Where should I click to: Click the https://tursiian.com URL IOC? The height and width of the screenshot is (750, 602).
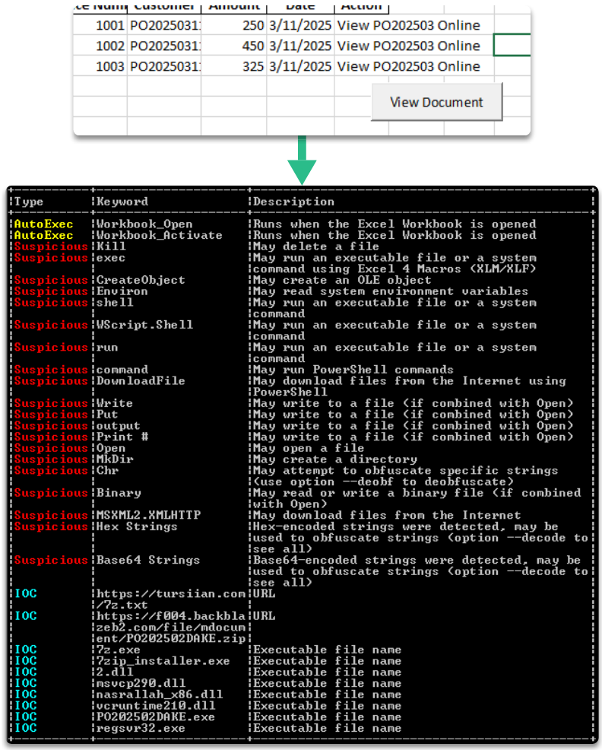tap(171, 599)
